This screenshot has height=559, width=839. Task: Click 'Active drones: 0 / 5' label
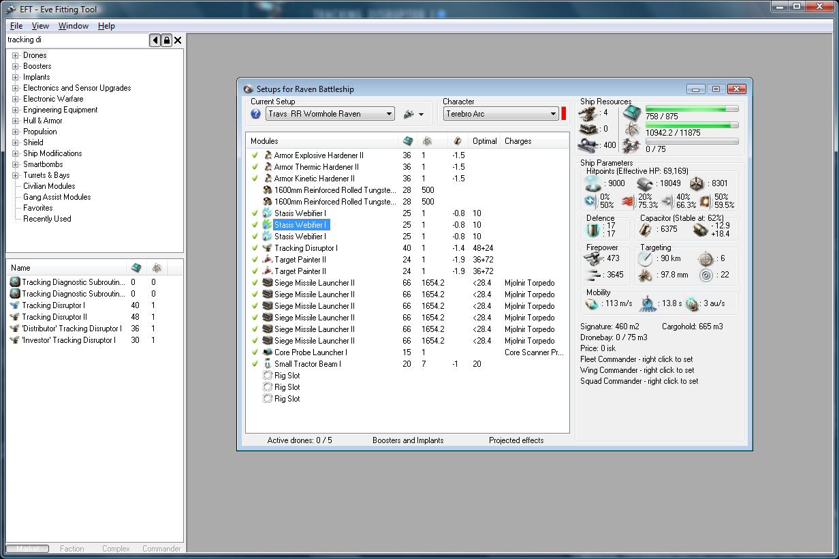click(300, 440)
